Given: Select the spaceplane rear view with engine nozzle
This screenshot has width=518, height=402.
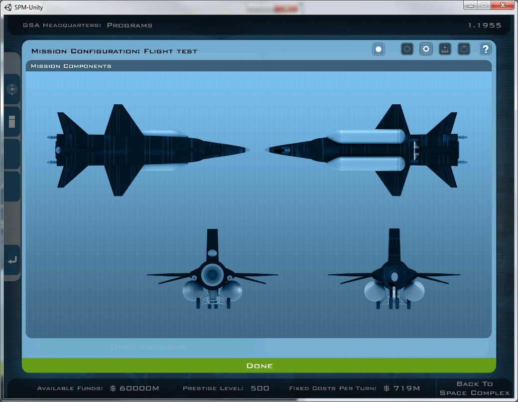Looking at the screenshot, I should coord(212,269).
